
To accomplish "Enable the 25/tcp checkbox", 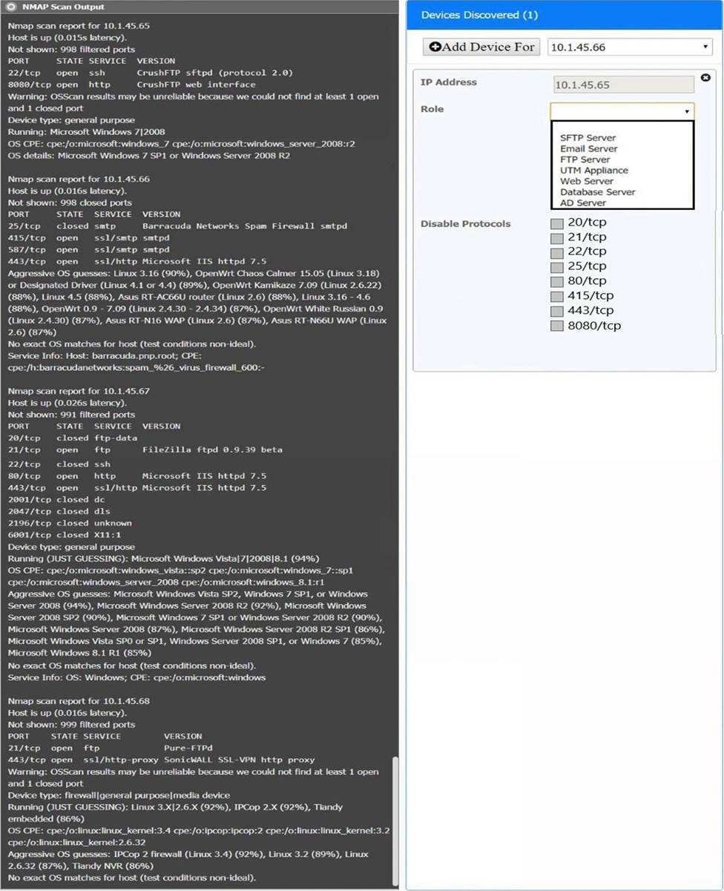I will click(557, 267).
